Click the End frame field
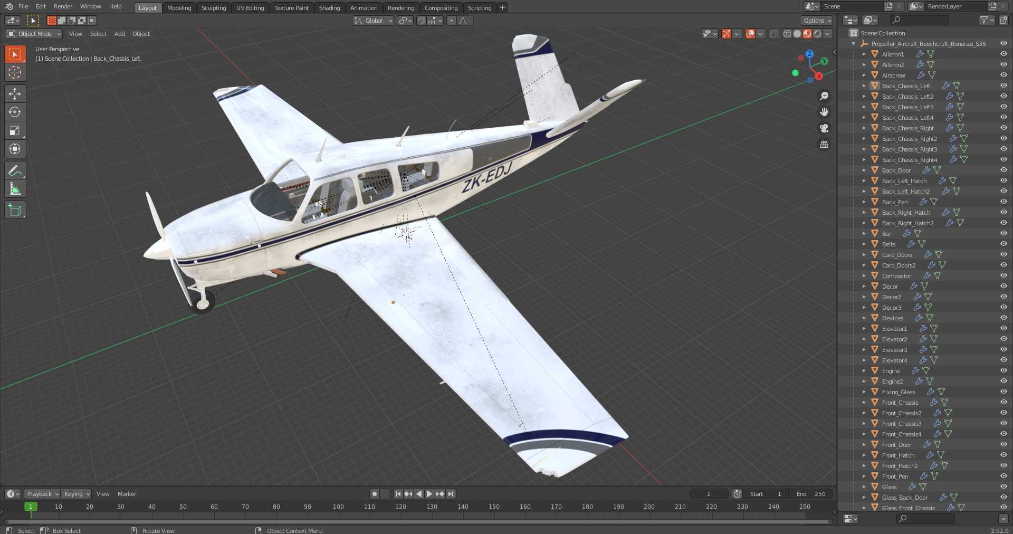This screenshot has height=534, width=1013. [x=811, y=494]
